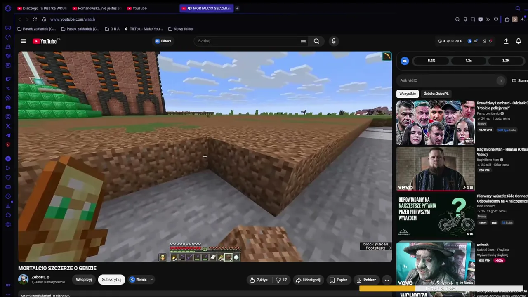Open the browser's main menu logo
This screenshot has height=297, width=528.
(x=8, y=8)
